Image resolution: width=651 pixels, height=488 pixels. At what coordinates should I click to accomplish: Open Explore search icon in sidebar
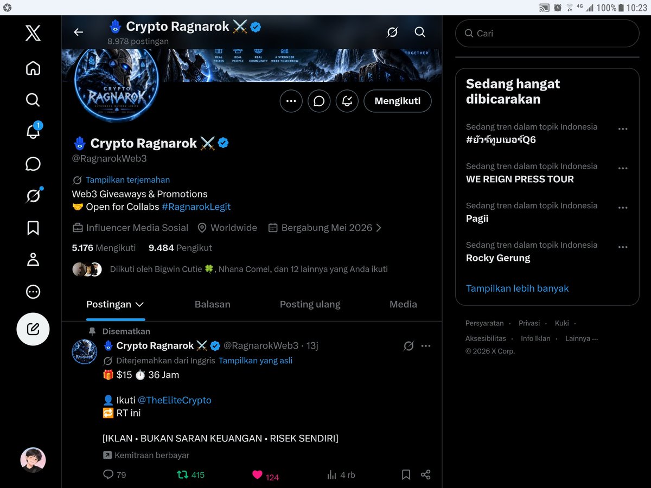33,100
